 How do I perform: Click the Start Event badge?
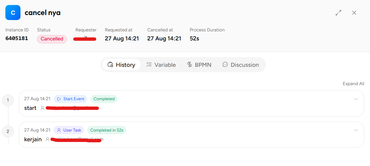coord(71,99)
